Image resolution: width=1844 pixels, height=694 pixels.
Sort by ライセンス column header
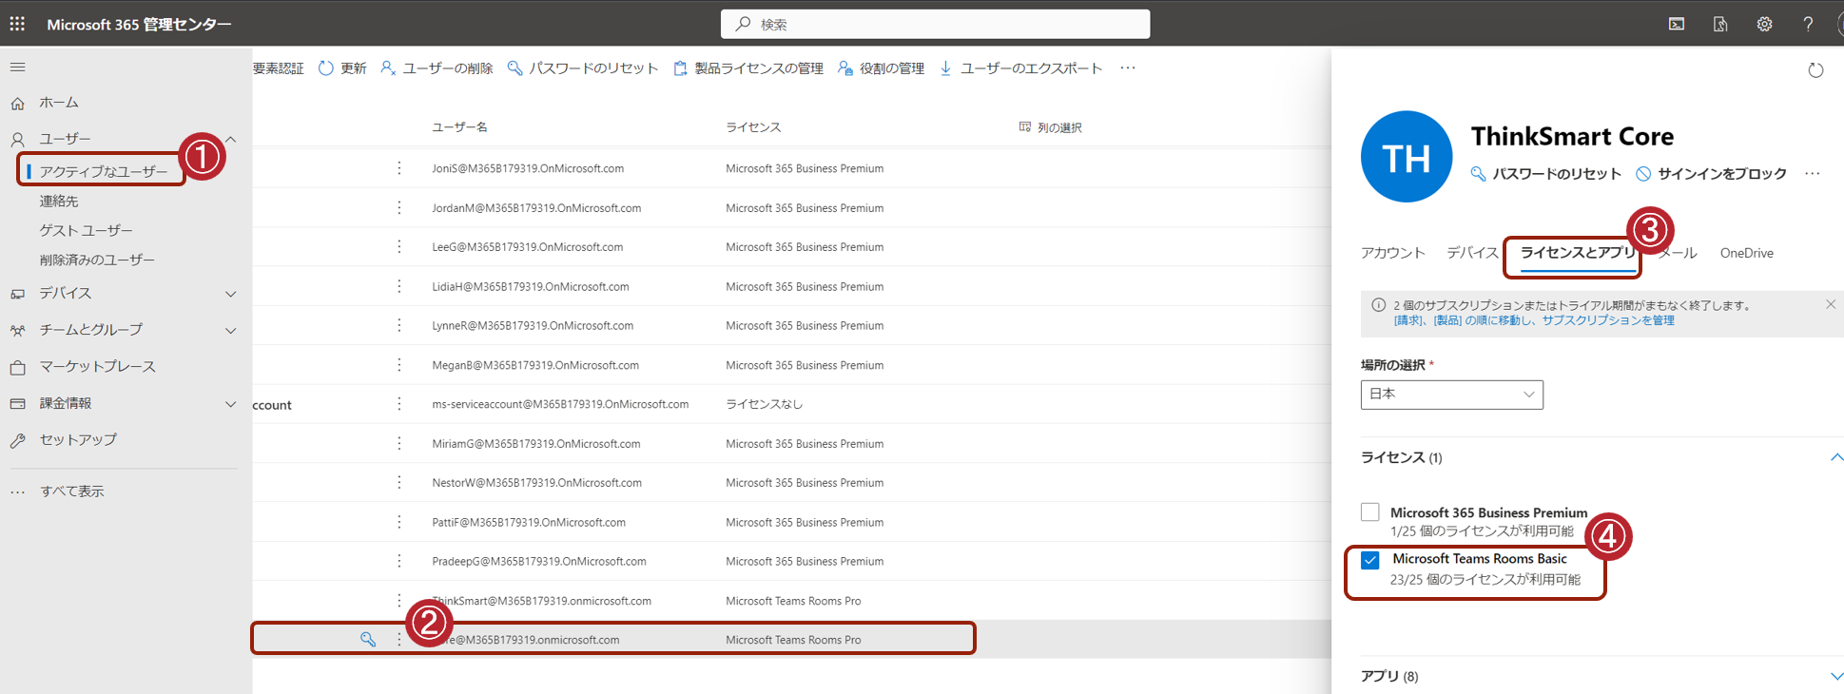[x=753, y=127]
